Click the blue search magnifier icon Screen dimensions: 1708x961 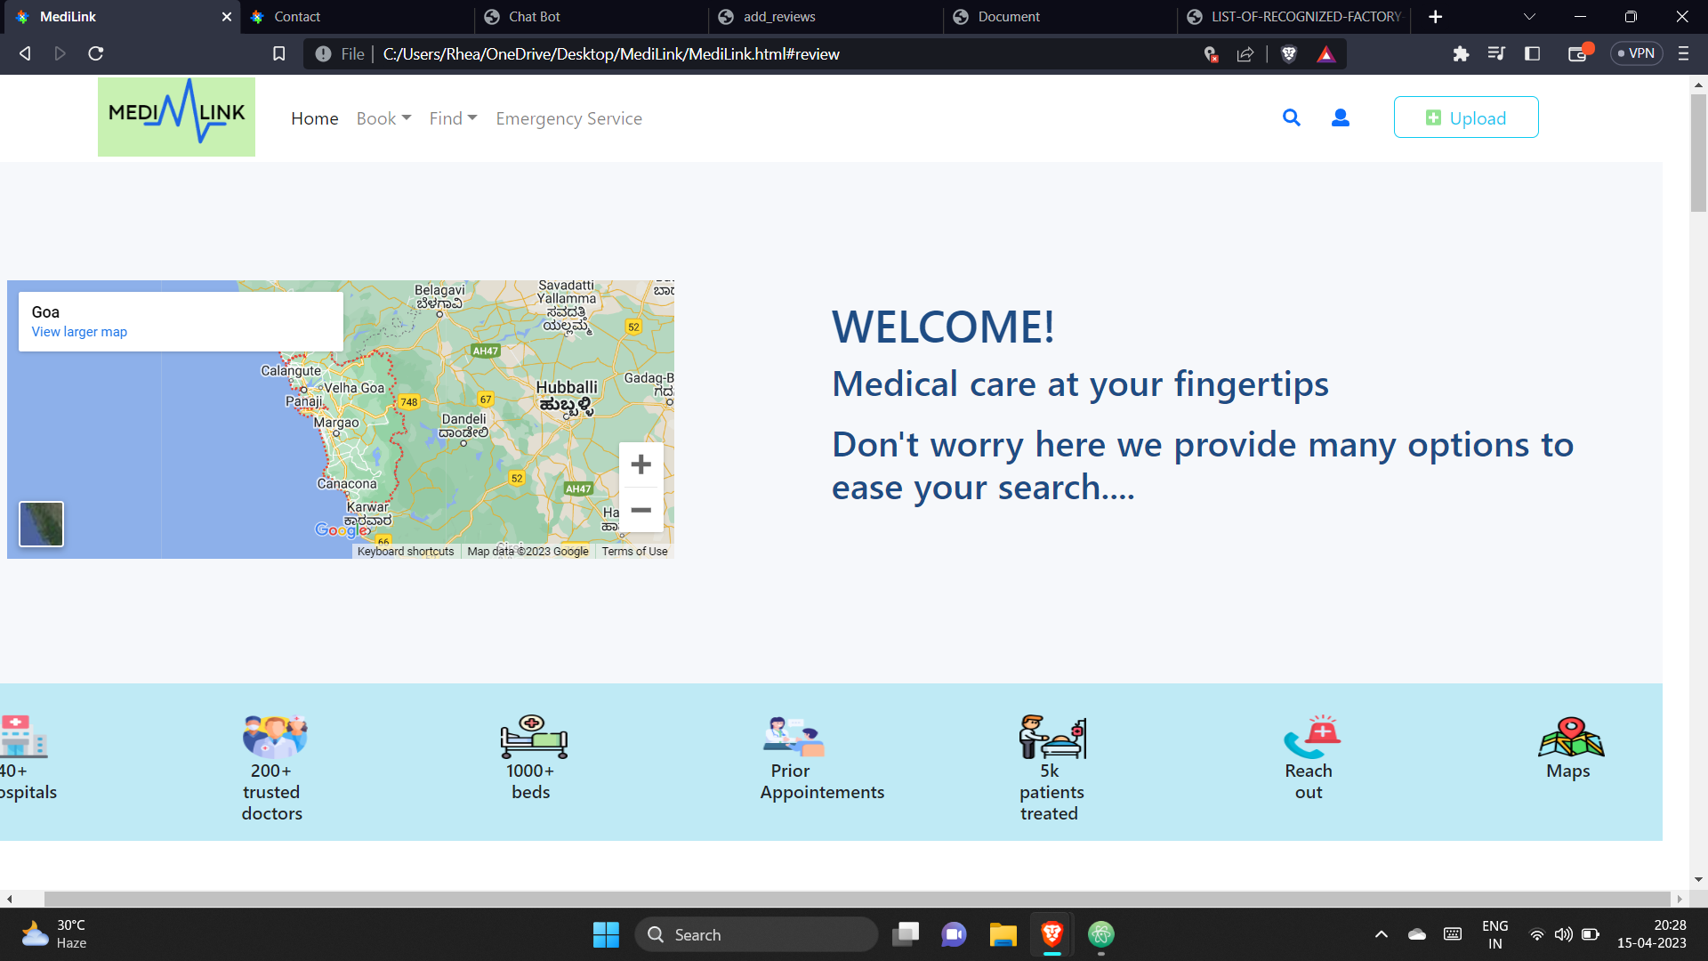pyautogui.click(x=1292, y=117)
